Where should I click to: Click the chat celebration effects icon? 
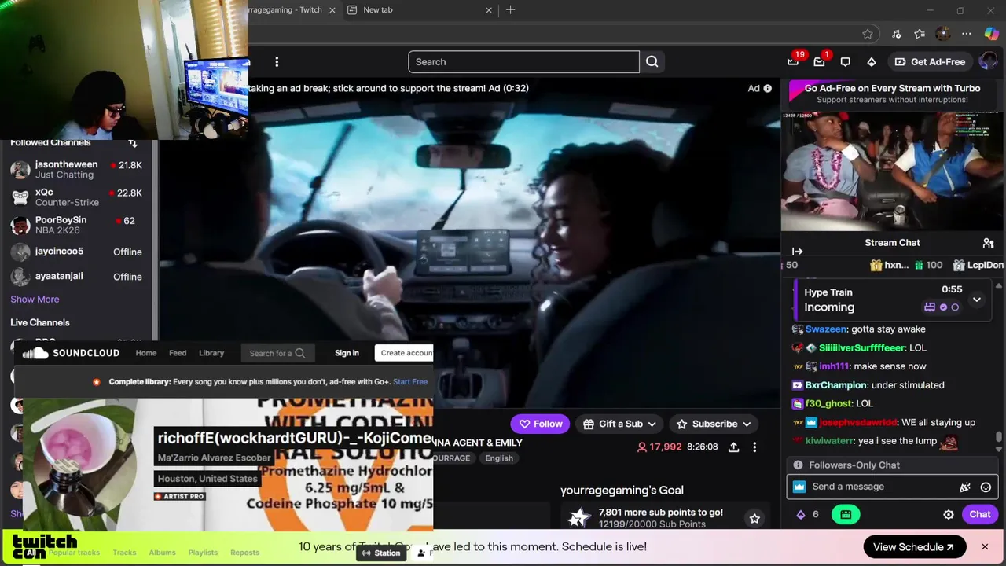965,487
